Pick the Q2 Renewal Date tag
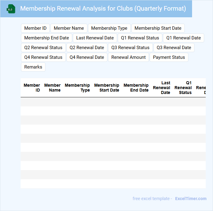Viewport: 213px width, 211px height. [87, 48]
